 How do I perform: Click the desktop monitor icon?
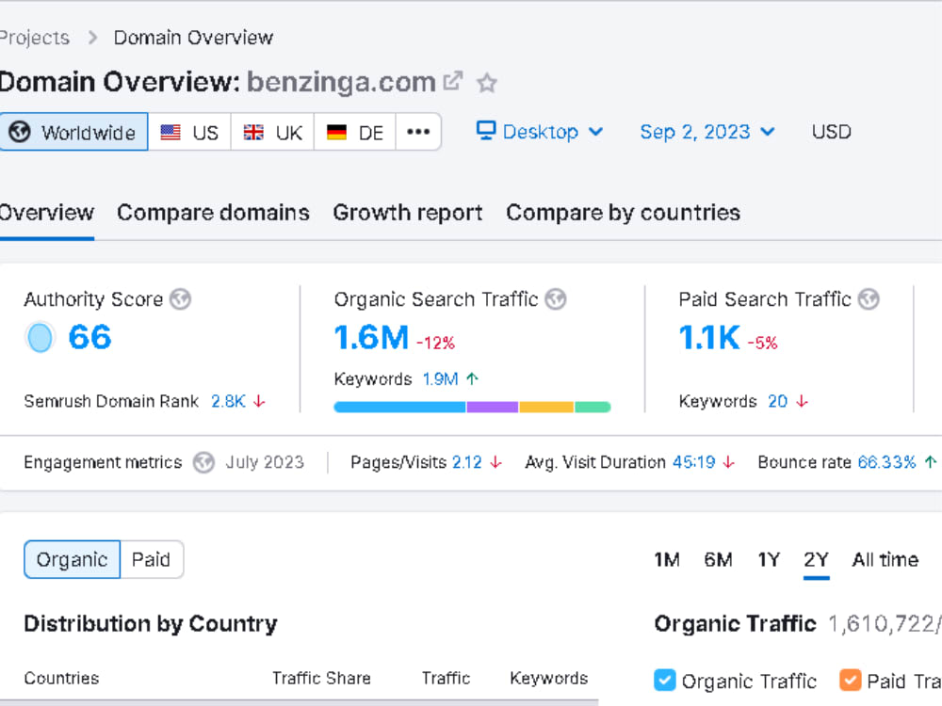pyautogui.click(x=486, y=130)
